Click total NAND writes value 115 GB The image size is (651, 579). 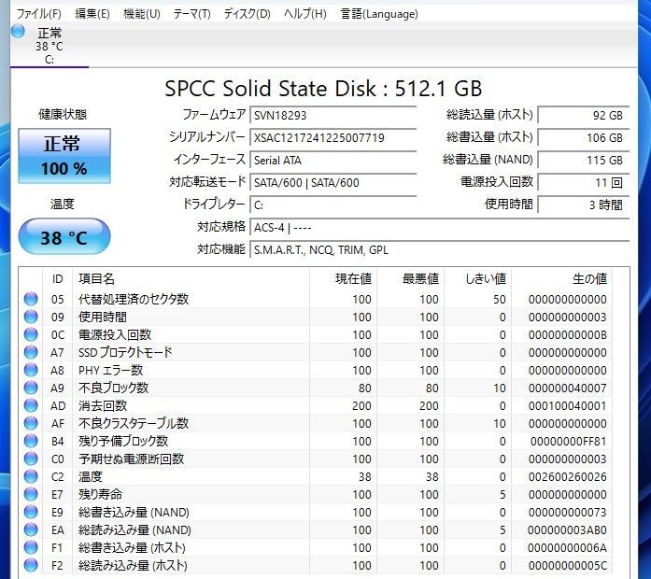[584, 160]
